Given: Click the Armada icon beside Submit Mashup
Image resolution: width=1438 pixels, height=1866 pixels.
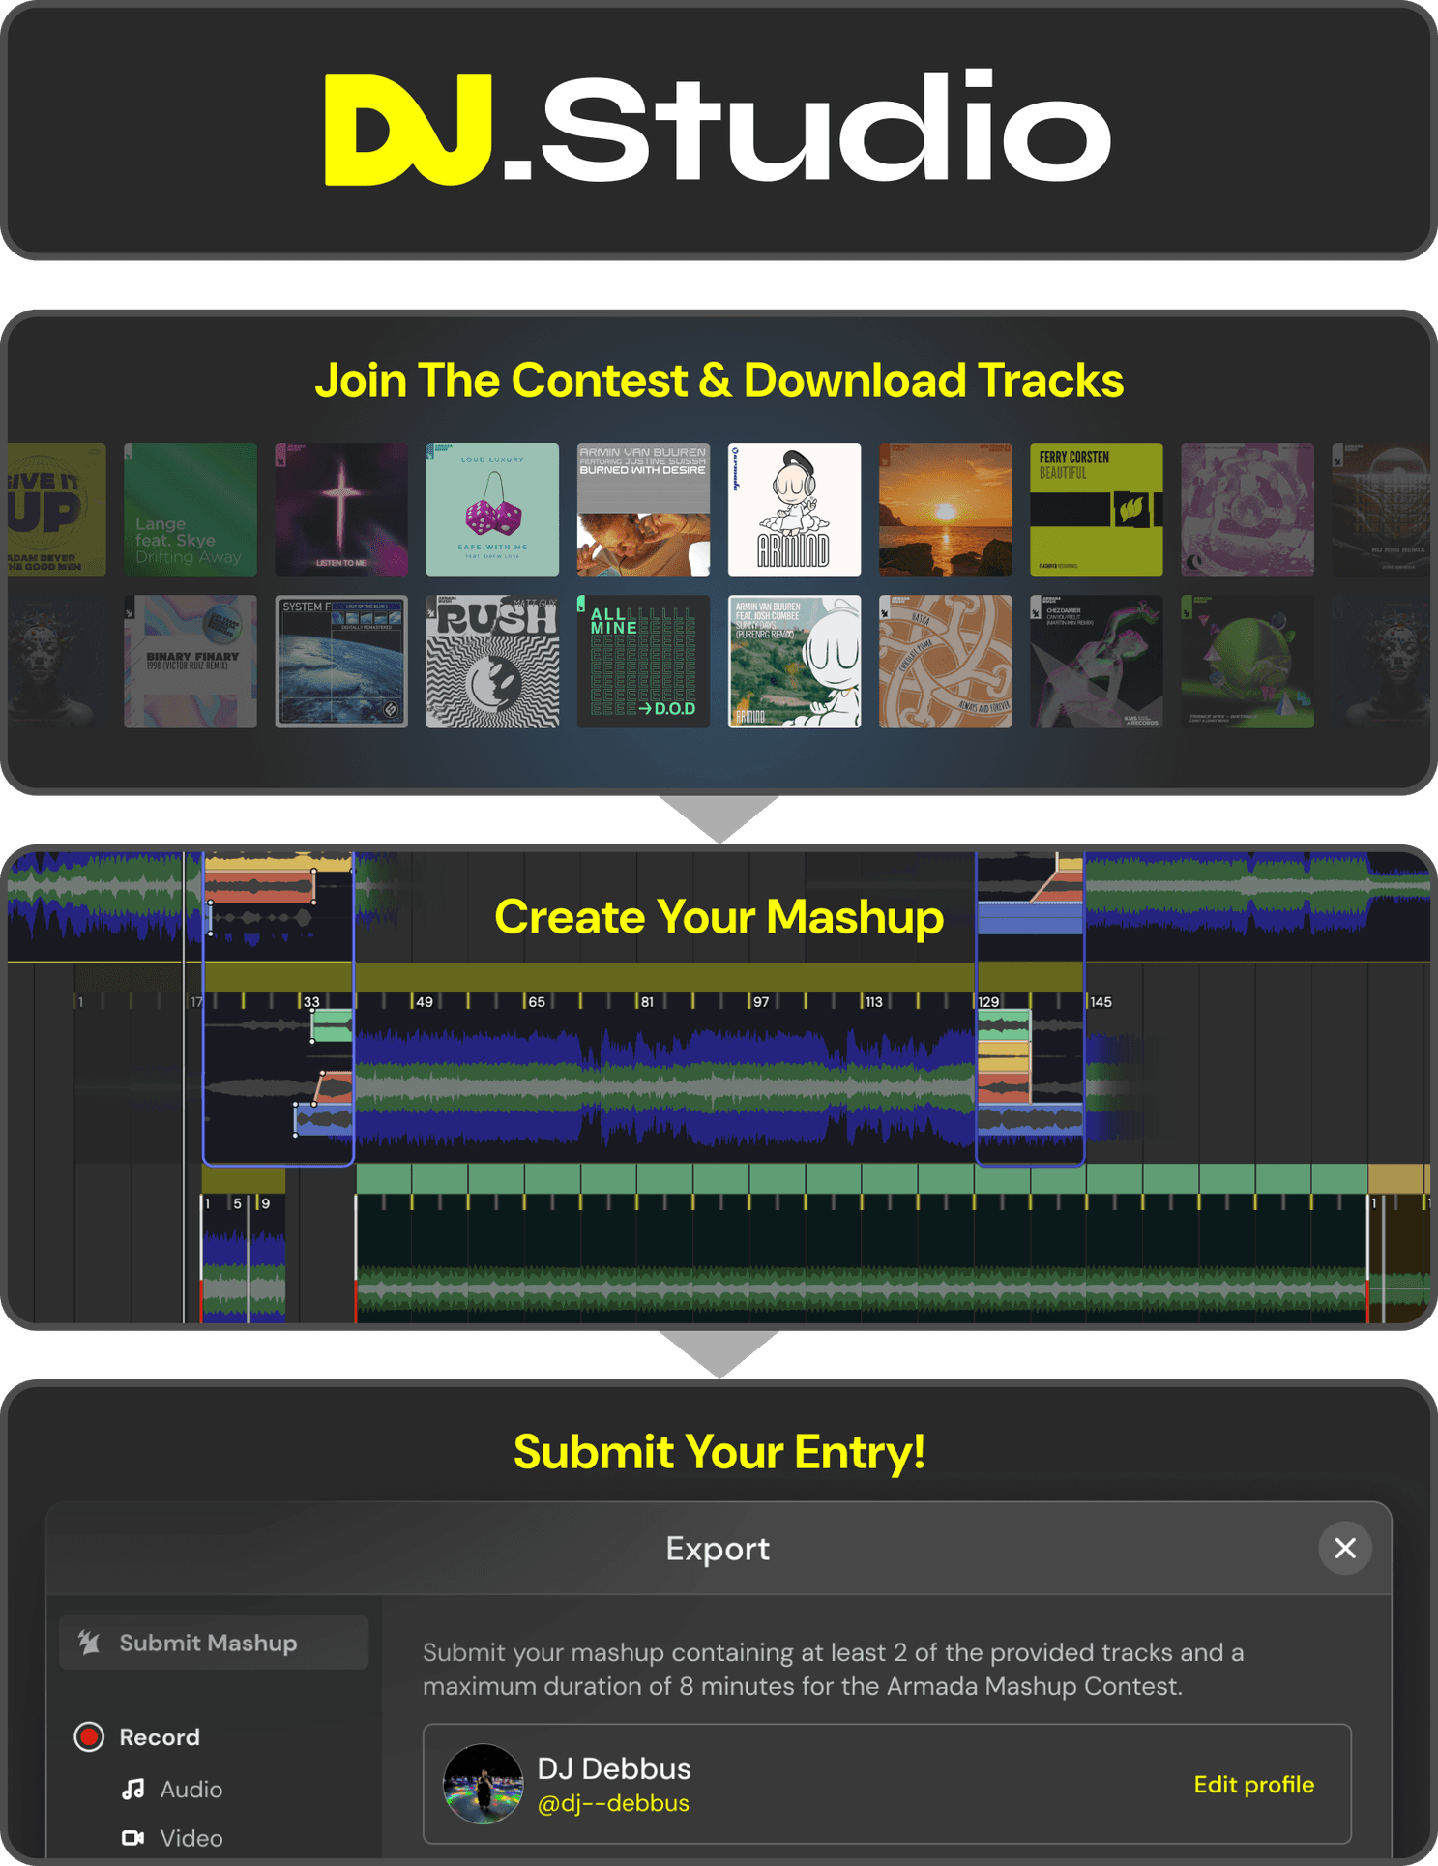Looking at the screenshot, I should (90, 1642).
